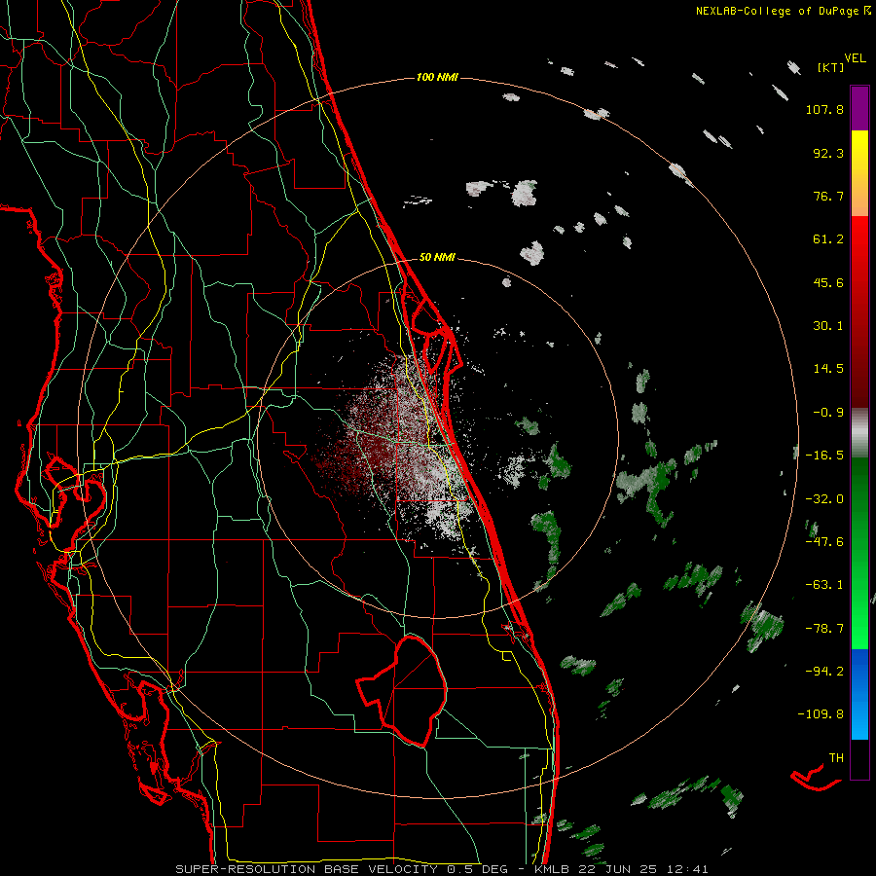Click the product title text at the bottom
This screenshot has height=876, width=876.
tap(442, 869)
